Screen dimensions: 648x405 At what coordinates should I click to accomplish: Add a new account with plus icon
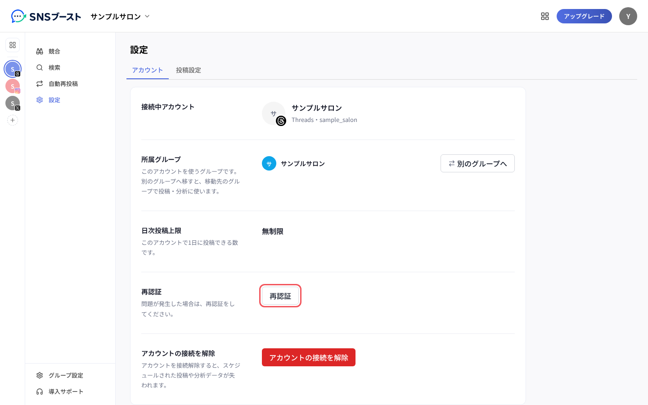pyautogui.click(x=13, y=120)
